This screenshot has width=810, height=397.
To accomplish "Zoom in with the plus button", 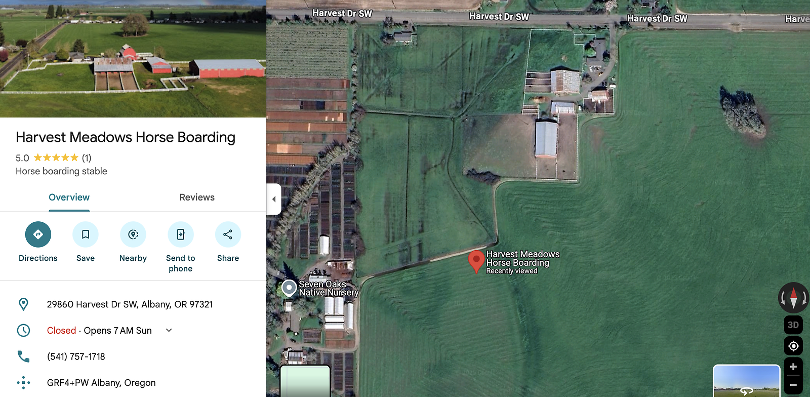I will click(x=793, y=367).
